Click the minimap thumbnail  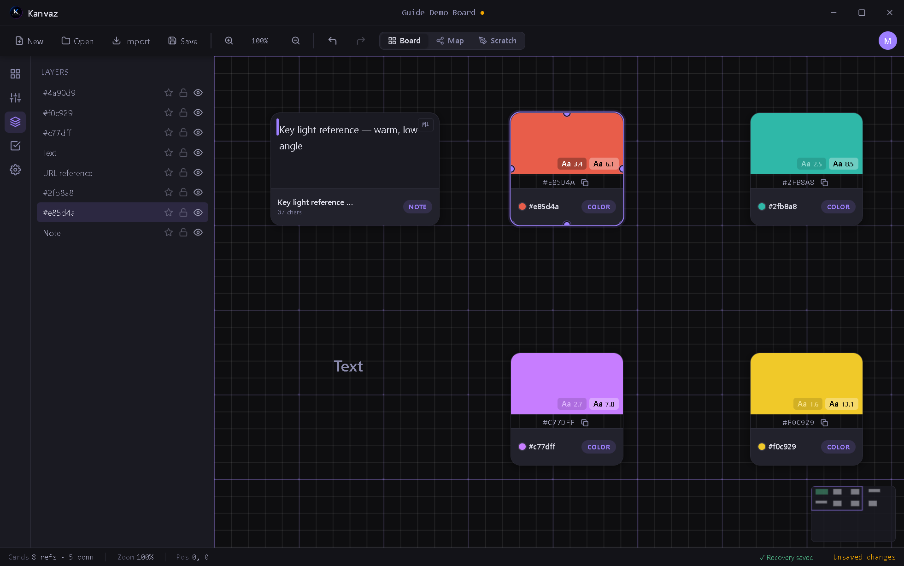pos(853,513)
